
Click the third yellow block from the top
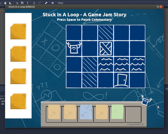coord(18,76)
